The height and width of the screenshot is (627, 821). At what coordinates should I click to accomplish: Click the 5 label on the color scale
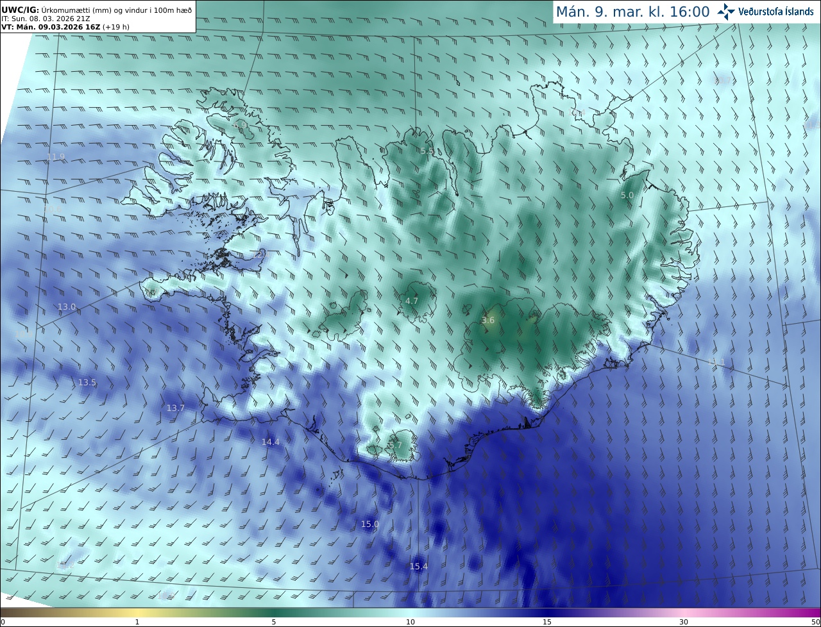[x=274, y=623]
